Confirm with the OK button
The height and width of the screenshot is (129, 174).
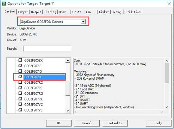[x=59, y=123]
